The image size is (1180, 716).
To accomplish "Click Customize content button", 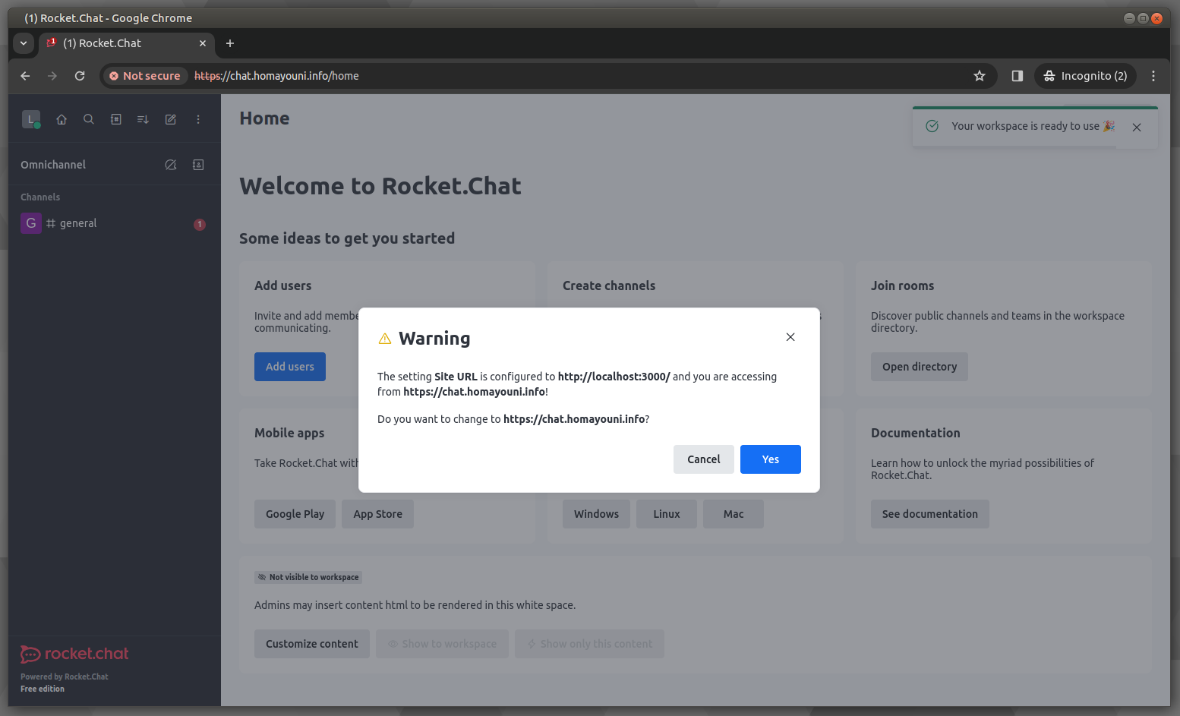I will coord(312,644).
